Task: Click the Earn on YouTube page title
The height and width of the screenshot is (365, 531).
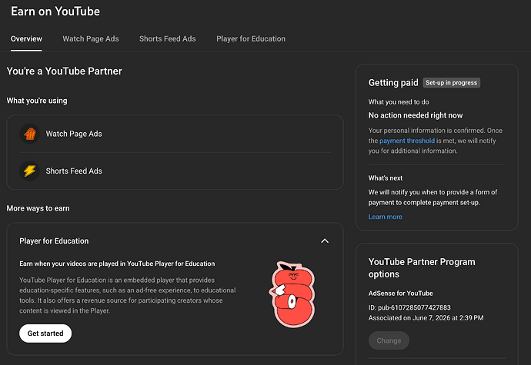Action: point(55,12)
